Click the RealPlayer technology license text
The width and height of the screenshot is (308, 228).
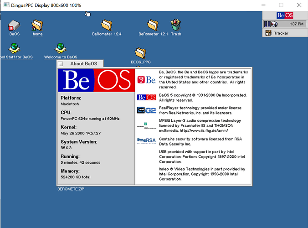coord(200,110)
